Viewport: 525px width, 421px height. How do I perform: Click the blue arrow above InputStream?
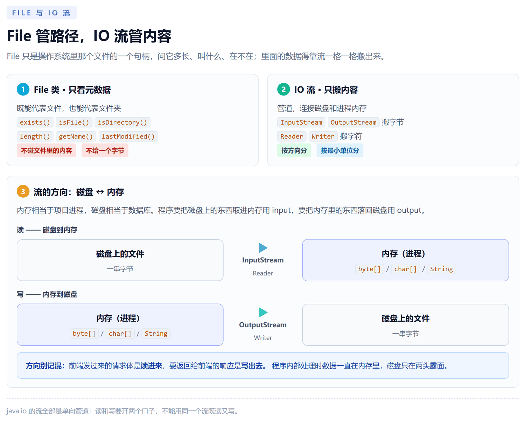click(263, 248)
